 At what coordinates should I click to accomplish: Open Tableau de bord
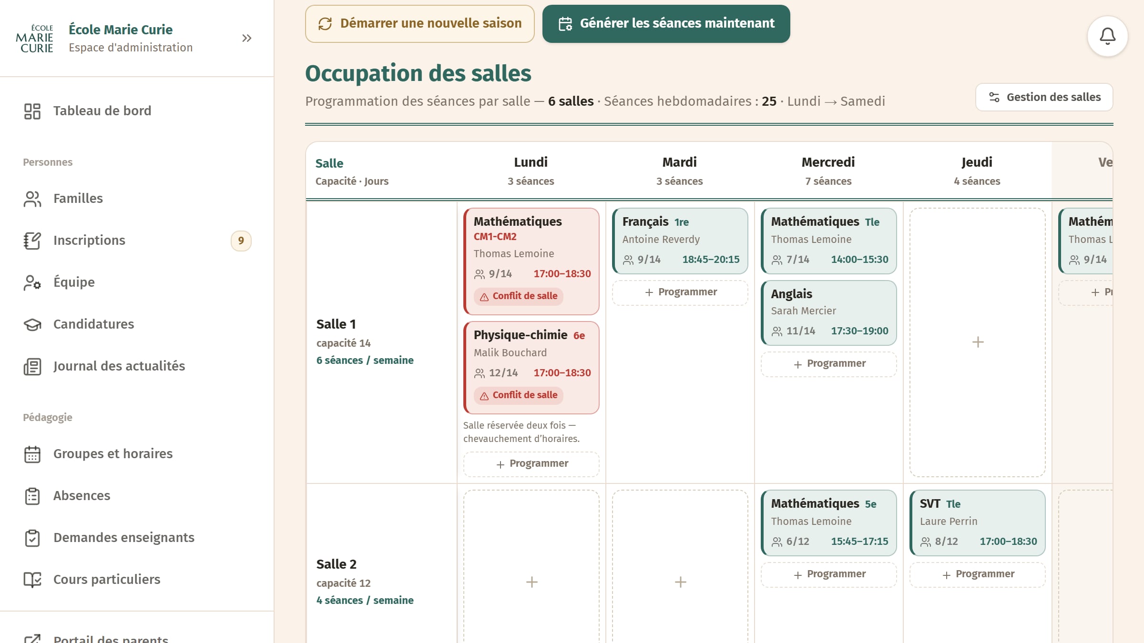tap(137, 111)
